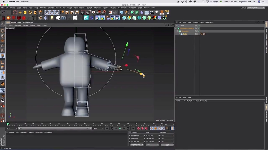268x150 pixels.
Task: Toggle position keyframe recording button
Action: click(152, 128)
